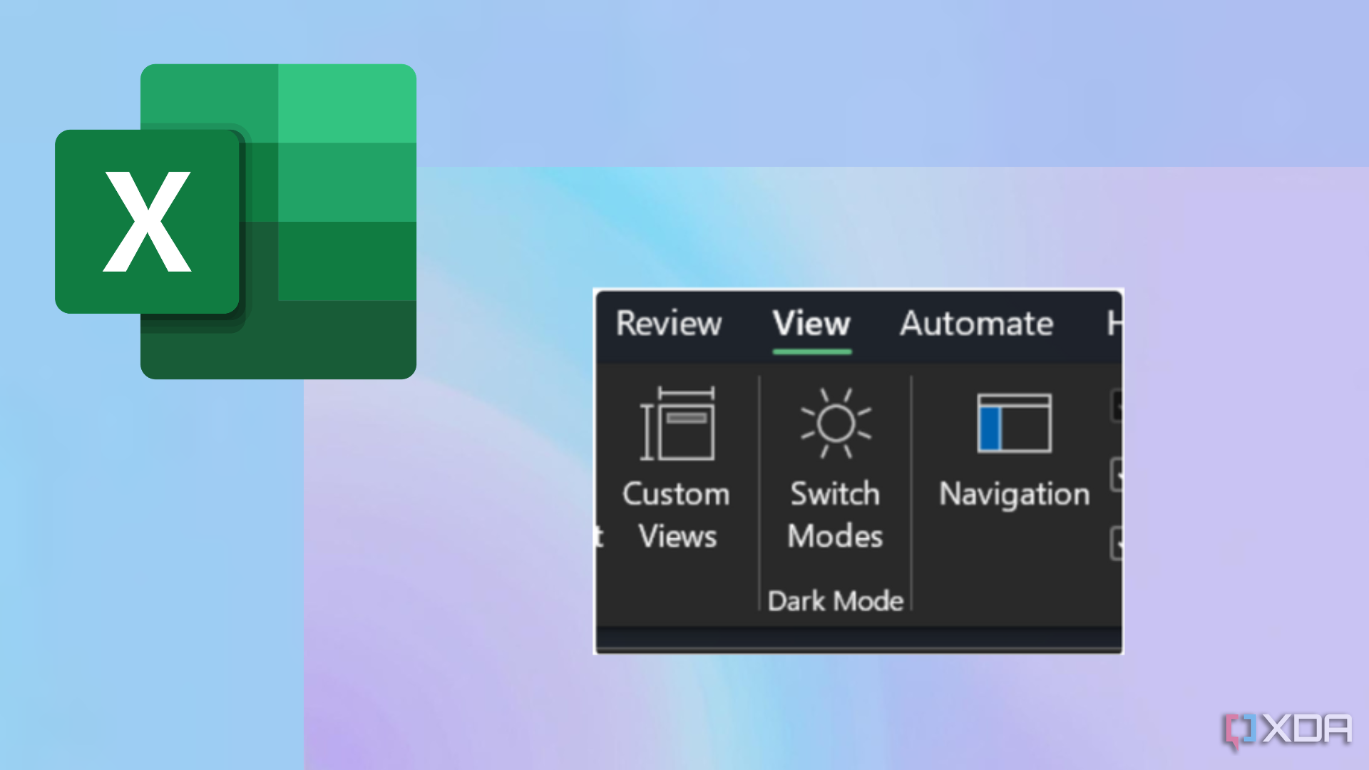This screenshot has width=1369, height=770.
Task: Click the "Dark Mode" group label
Action: (836, 601)
